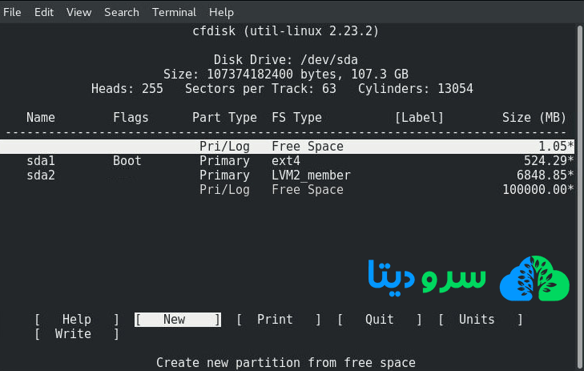
Task: Click the FS Type column header
Action: point(296,118)
